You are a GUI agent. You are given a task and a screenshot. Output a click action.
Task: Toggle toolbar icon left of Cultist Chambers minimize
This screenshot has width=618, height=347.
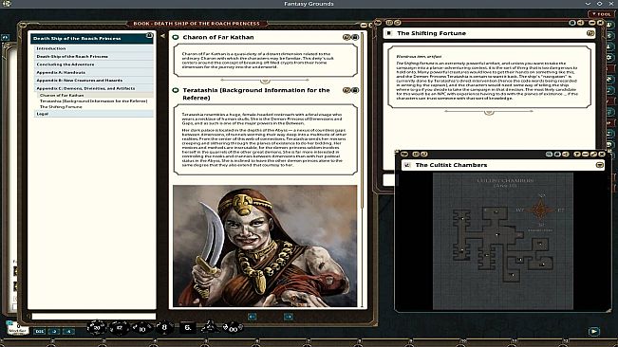pyautogui.click(x=577, y=154)
